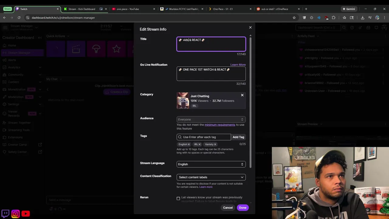Image resolution: width=389 pixels, height=219 pixels.
Task: Click the parachute quick action tile
Action: tap(96, 49)
